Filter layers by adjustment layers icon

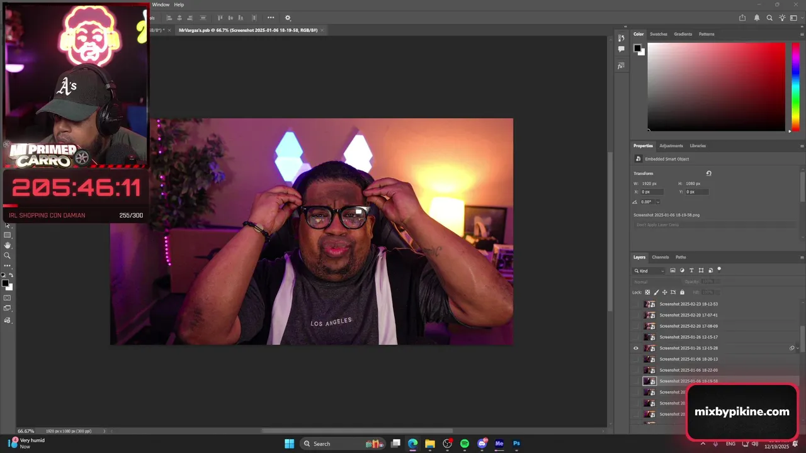click(x=682, y=271)
